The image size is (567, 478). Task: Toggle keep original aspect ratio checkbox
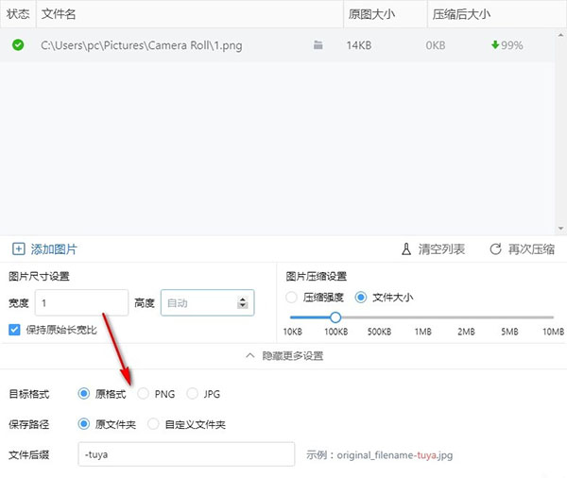(x=14, y=330)
